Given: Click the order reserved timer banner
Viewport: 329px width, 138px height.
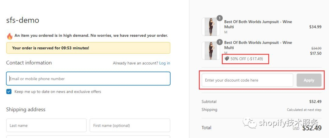Looking at the screenshot, I should (88, 48).
